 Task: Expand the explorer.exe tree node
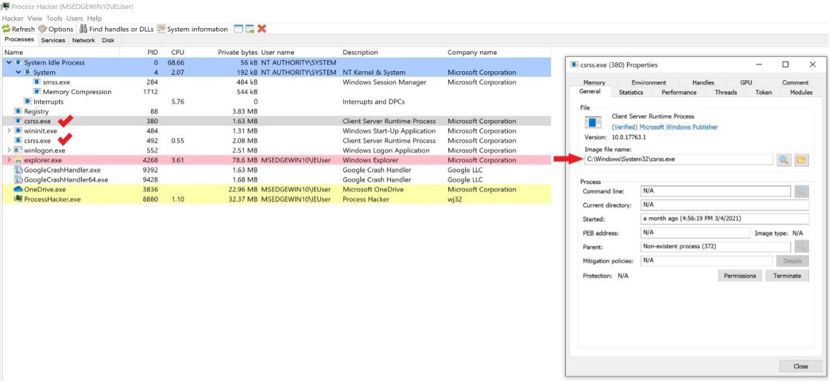(8, 160)
